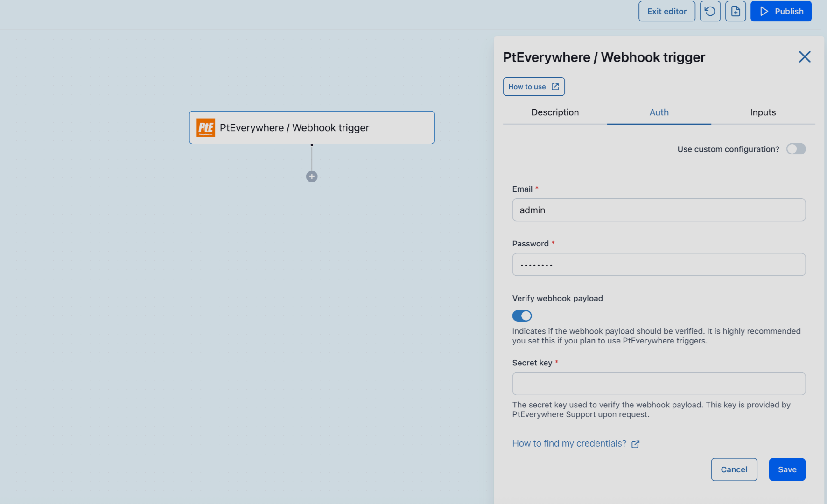
Task: Enable the Use custom configuration toggle
Action: [x=796, y=149]
